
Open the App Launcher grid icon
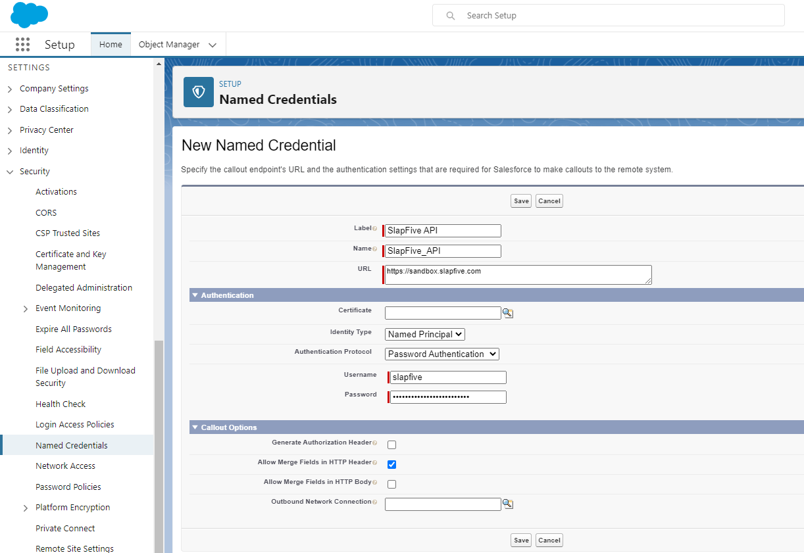click(x=22, y=45)
